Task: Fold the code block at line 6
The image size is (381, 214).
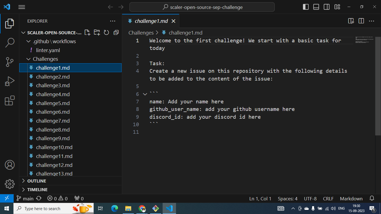Action: [x=145, y=94]
